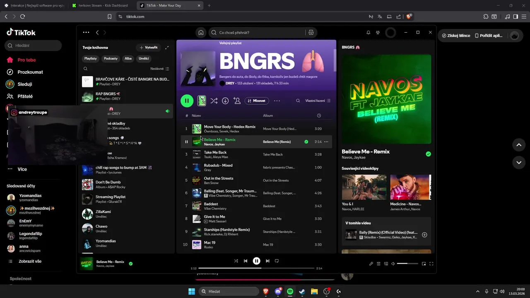
Task: Expand Your Library to full view
Action: click(167, 48)
